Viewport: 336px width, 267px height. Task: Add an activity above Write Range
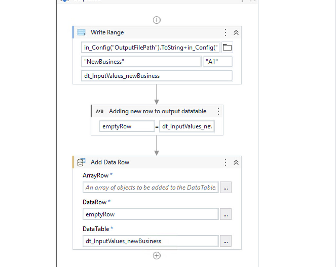click(x=157, y=20)
